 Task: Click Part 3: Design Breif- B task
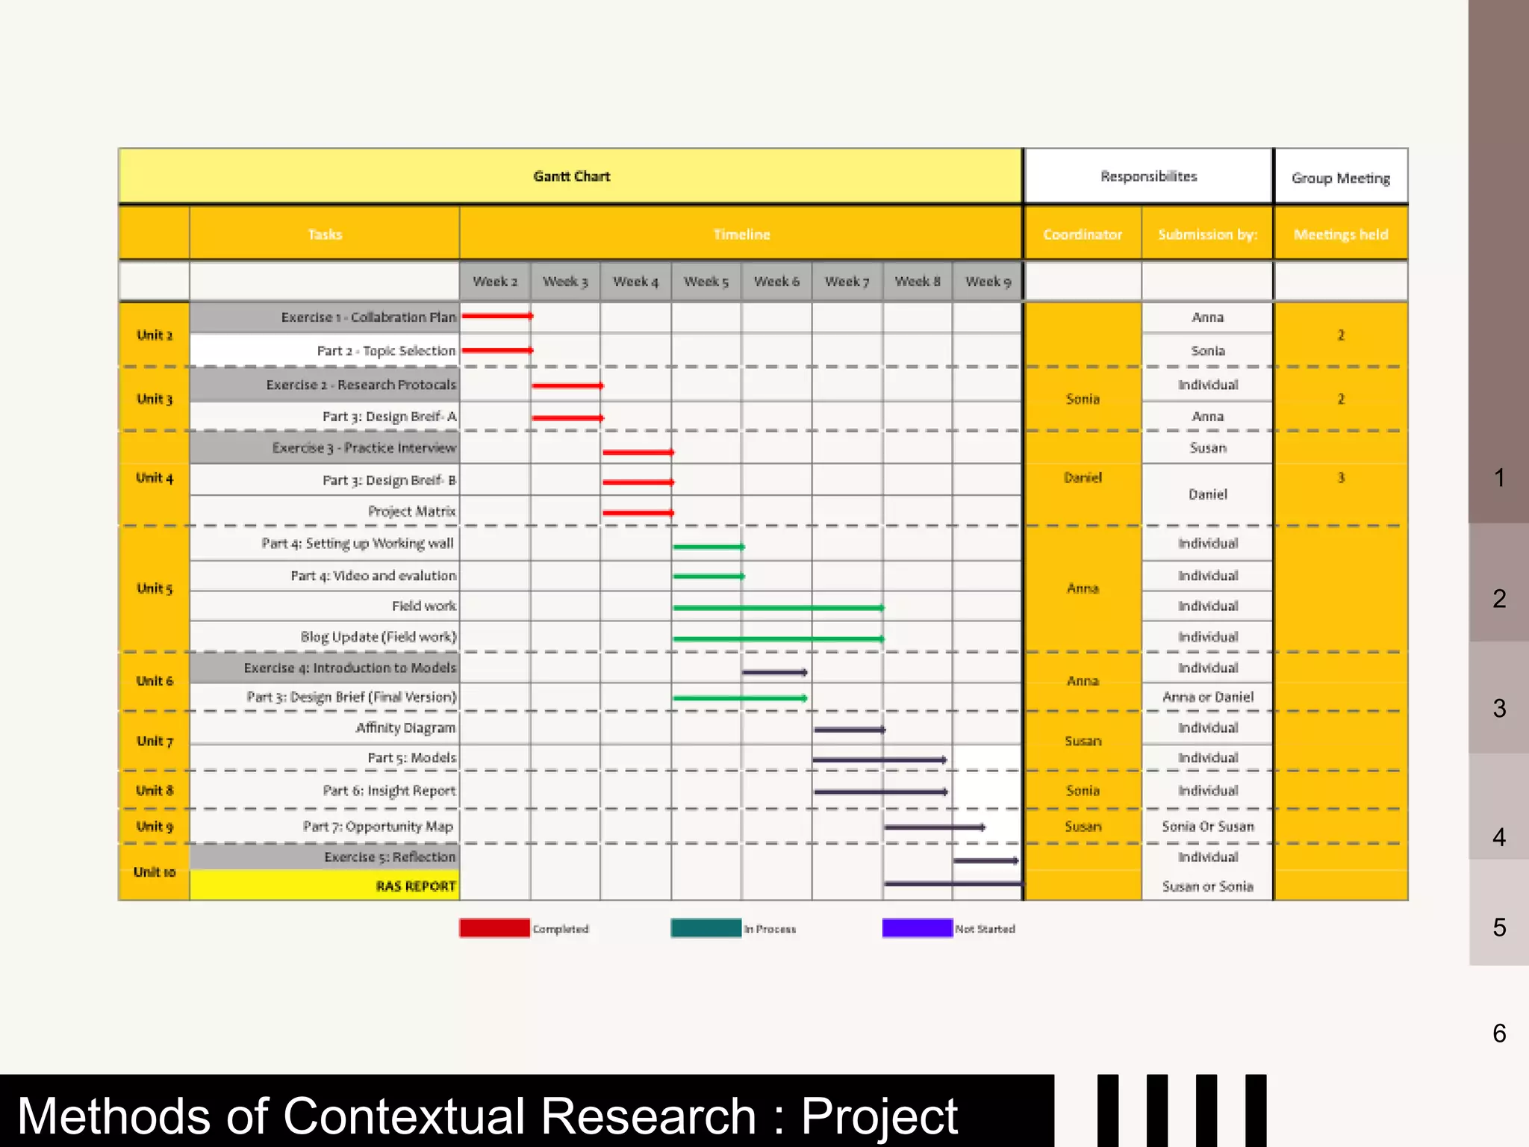point(325,479)
